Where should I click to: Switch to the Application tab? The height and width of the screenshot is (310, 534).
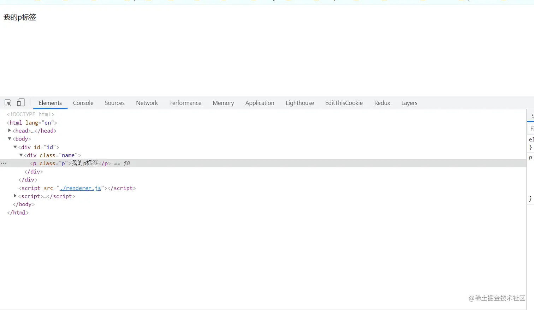tap(260, 103)
